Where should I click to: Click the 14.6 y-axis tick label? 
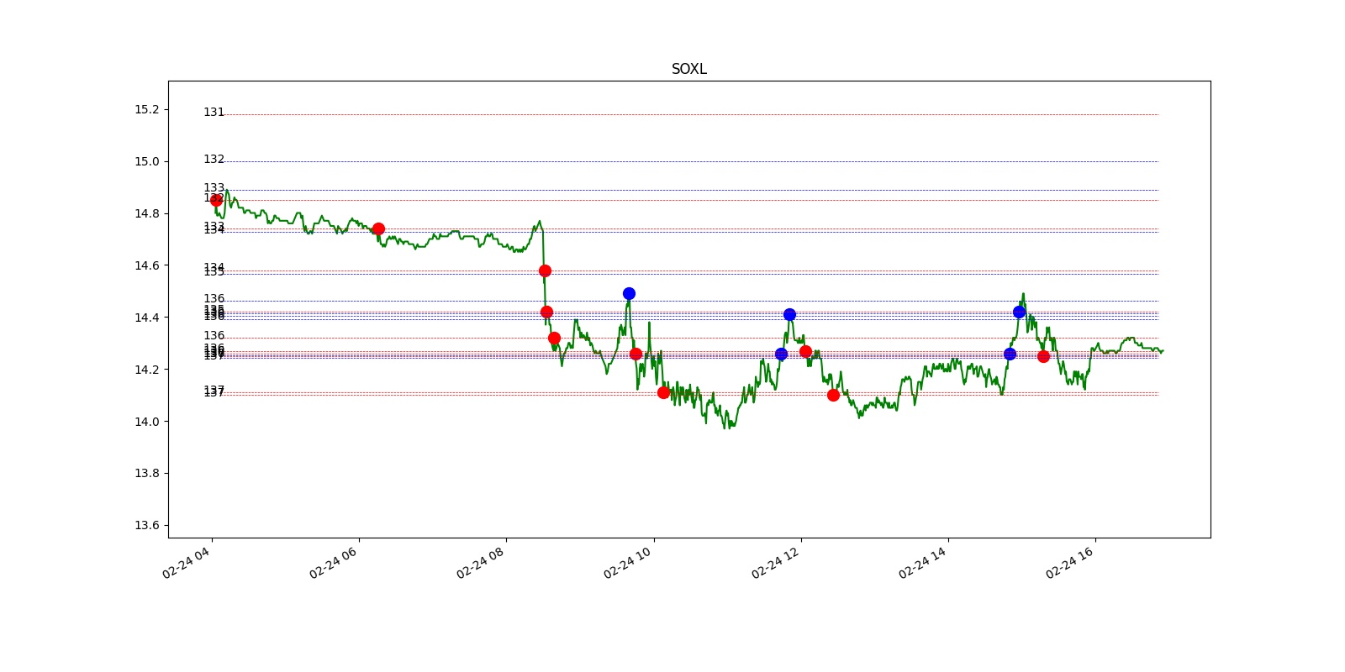click(x=146, y=265)
